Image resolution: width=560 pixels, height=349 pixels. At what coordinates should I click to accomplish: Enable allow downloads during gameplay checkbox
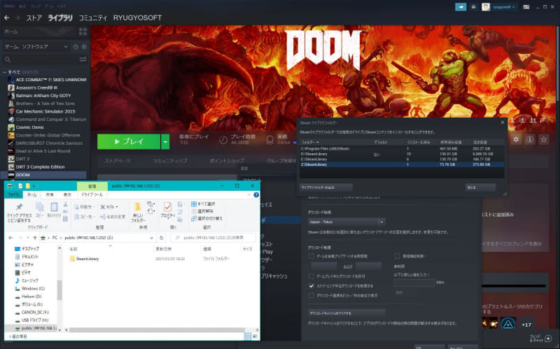pos(311,276)
